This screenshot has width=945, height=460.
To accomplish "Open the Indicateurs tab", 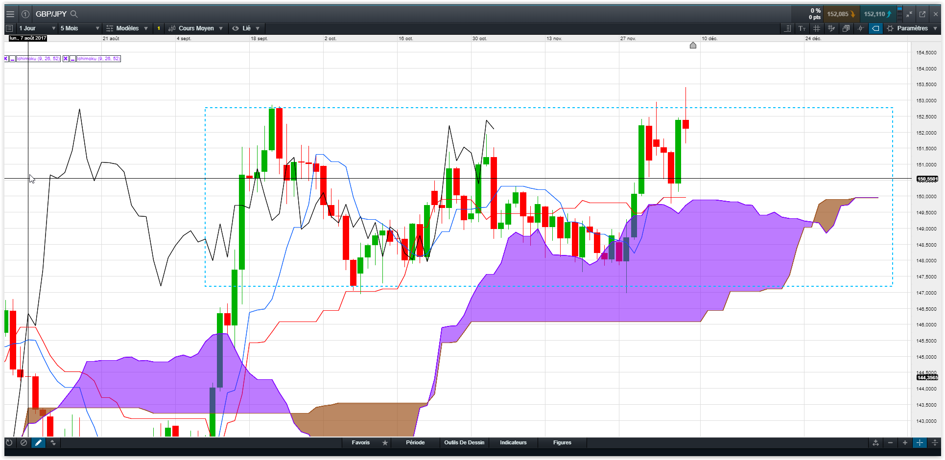I will 513,443.
